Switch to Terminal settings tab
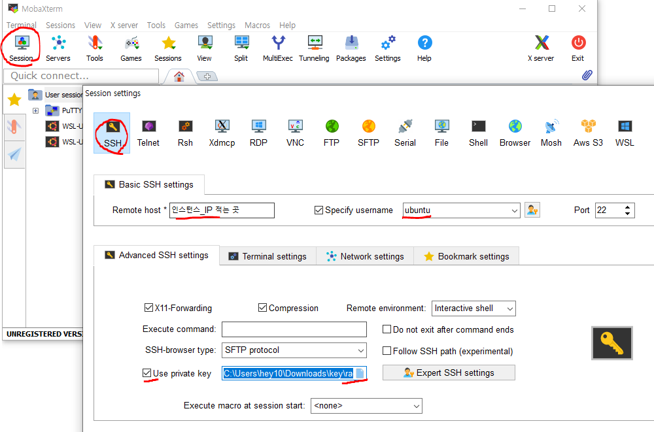Viewport: 654px width, 432px height. pos(267,256)
